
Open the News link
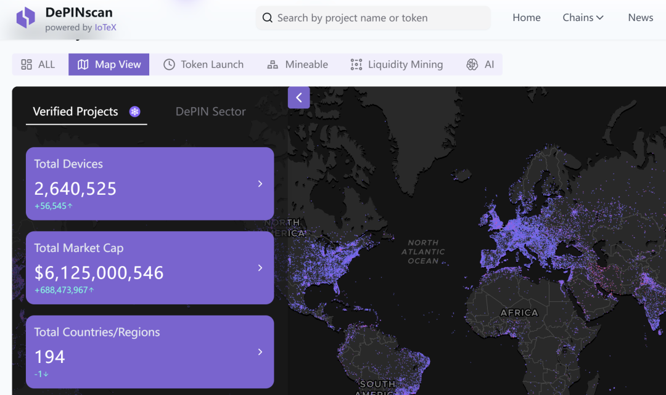pyautogui.click(x=641, y=17)
